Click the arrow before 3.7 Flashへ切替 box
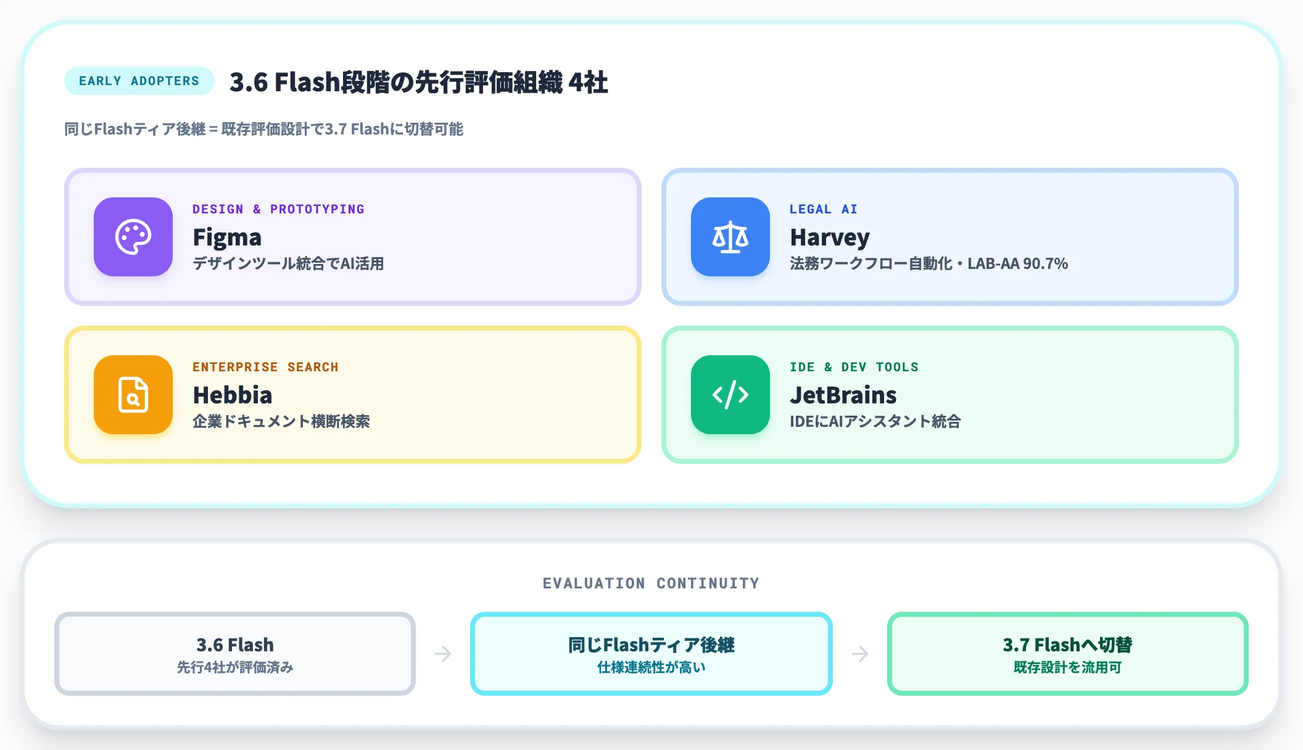The height and width of the screenshot is (750, 1303). (x=860, y=654)
